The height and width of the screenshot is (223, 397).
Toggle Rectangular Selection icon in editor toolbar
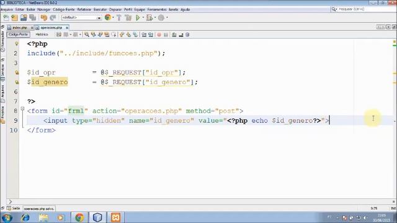pos(114,35)
